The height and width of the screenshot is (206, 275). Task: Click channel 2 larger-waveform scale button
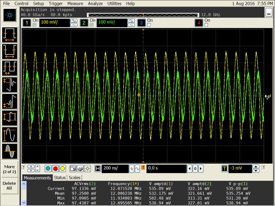(x=131, y=21)
